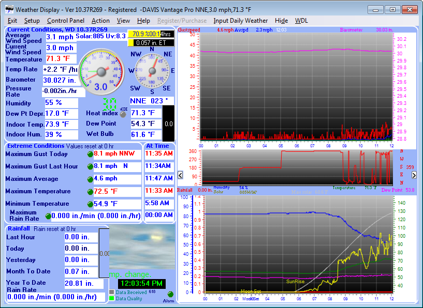Open the Control Panel menu
Screen dimensions: 423x308
coord(66,21)
